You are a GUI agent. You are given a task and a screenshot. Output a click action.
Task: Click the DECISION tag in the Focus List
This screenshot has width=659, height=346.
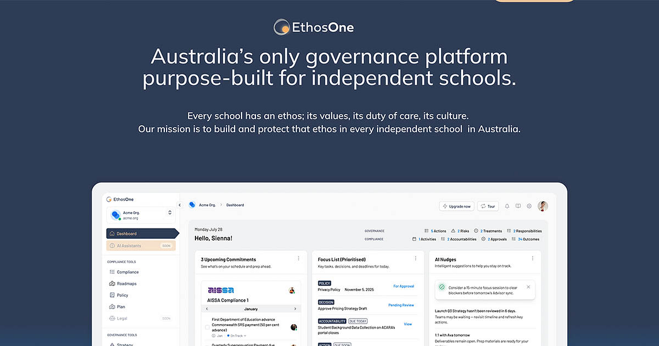[326, 302]
